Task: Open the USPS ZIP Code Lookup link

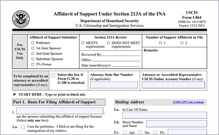Action: 188,102
